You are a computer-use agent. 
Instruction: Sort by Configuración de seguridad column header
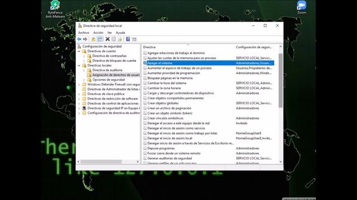click(x=254, y=47)
